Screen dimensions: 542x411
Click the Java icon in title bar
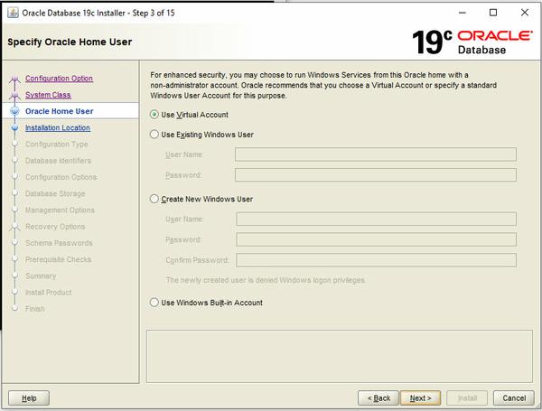point(10,12)
